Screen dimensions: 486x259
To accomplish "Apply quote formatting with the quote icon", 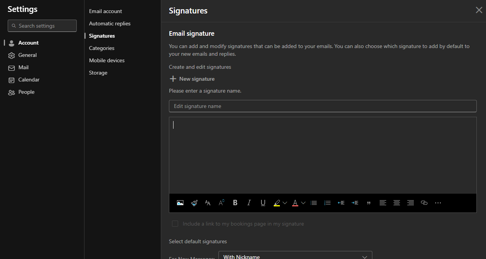I will (x=369, y=203).
